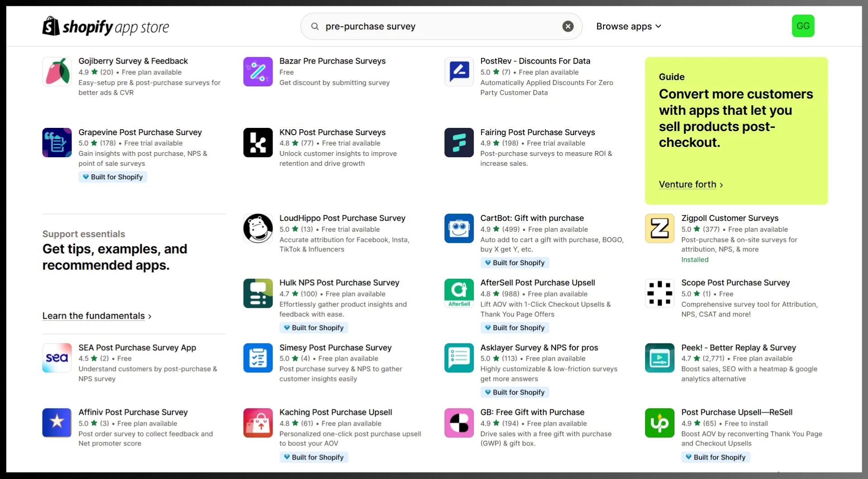Focus the pre-purchase survey search field

pos(441,26)
